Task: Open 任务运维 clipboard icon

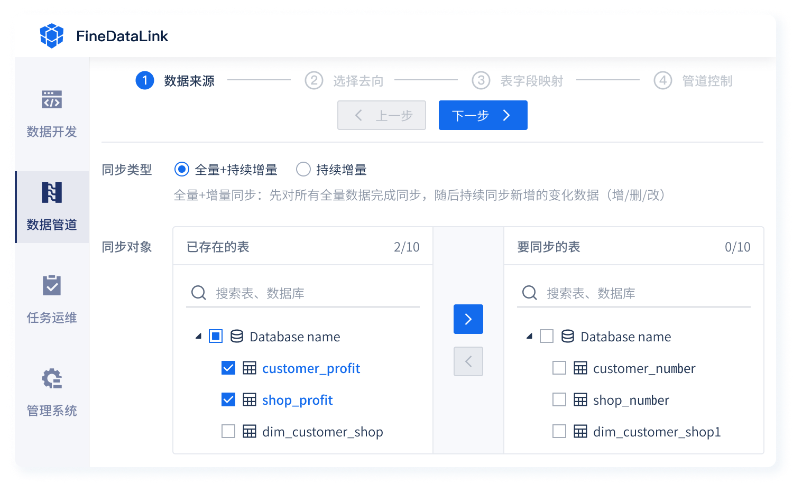Action: (x=52, y=285)
